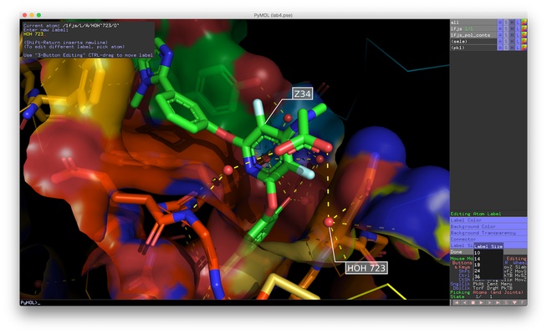
Task: Select label size 10
Action: (488, 253)
